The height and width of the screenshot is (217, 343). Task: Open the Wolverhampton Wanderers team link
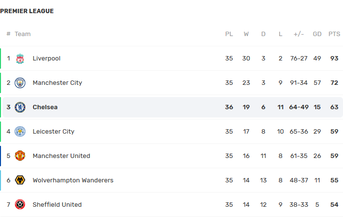(73, 180)
